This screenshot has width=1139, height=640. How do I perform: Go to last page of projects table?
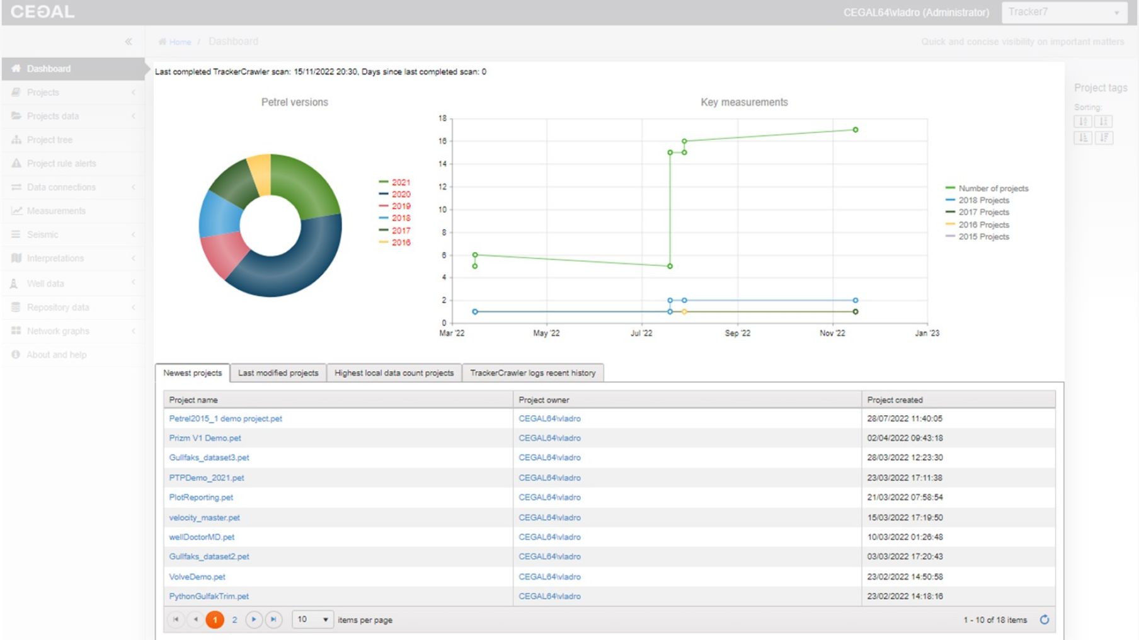point(273,620)
